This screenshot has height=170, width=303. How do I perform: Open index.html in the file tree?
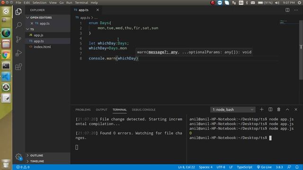pyautogui.click(x=48, y=47)
